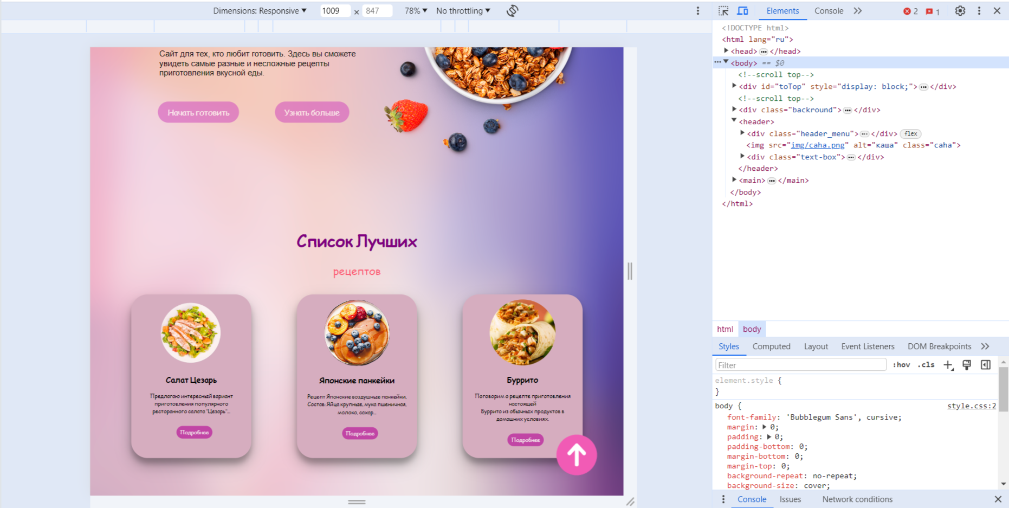Select the Console drawer tab
The height and width of the screenshot is (508, 1009).
752,499
